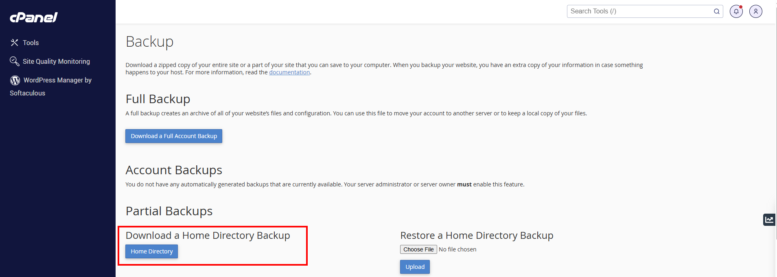The height and width of the screenshot is (277, 777).
Task: Click the Upload button
Action: coord(415,267)
